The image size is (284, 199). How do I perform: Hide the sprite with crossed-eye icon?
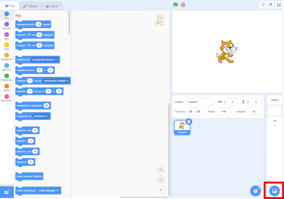[x=198, y=111]
